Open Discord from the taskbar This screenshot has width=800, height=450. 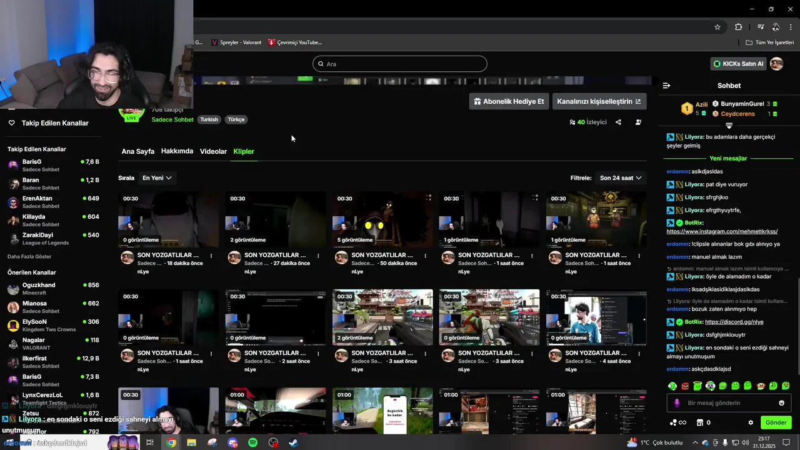tap(233, 442)
